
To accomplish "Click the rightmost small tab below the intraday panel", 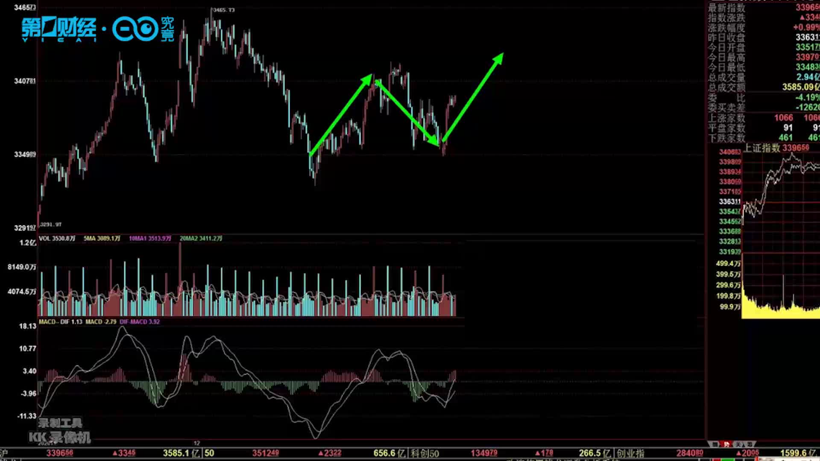I will 750,444.
